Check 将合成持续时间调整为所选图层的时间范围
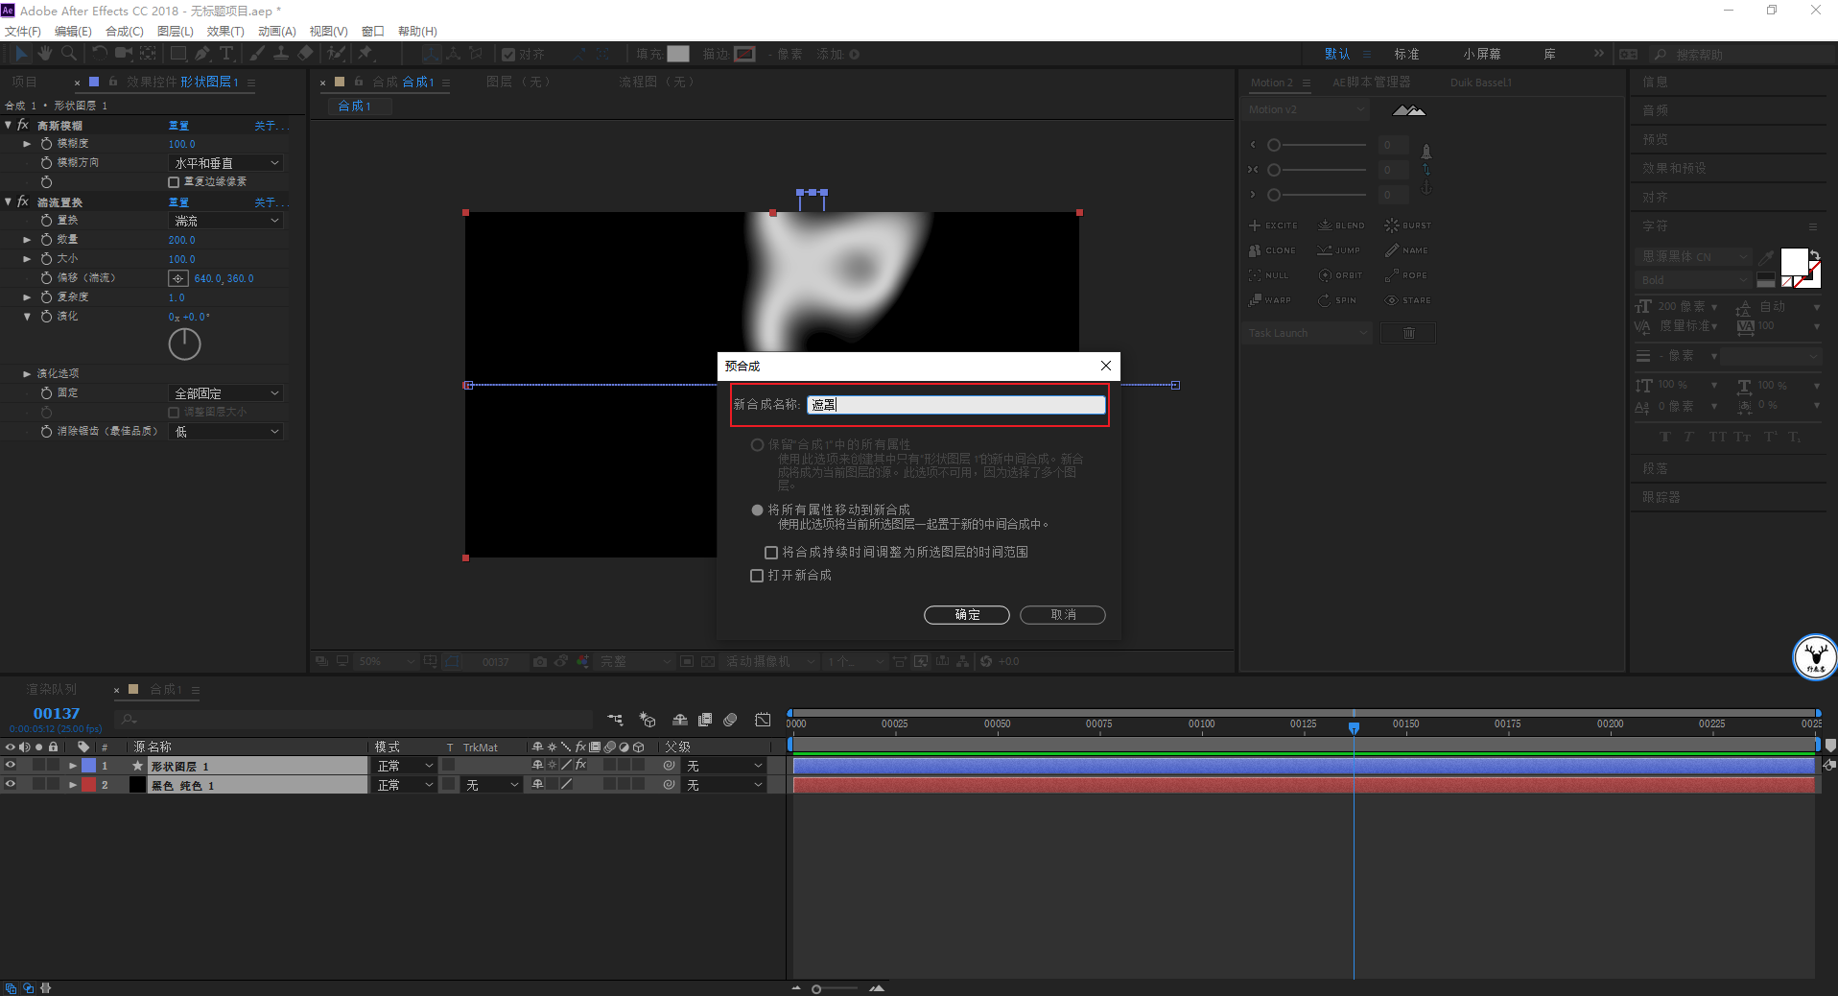This screenshot has width=1838, height=996. (x=770, y=553)
